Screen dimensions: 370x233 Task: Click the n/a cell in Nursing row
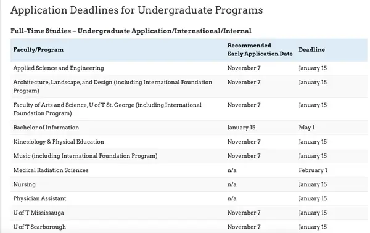point(232,184)
